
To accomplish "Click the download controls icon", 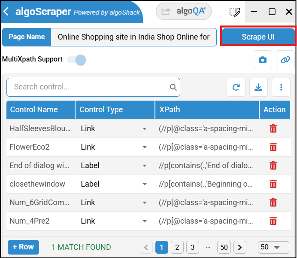I will (x=258, y=87).
